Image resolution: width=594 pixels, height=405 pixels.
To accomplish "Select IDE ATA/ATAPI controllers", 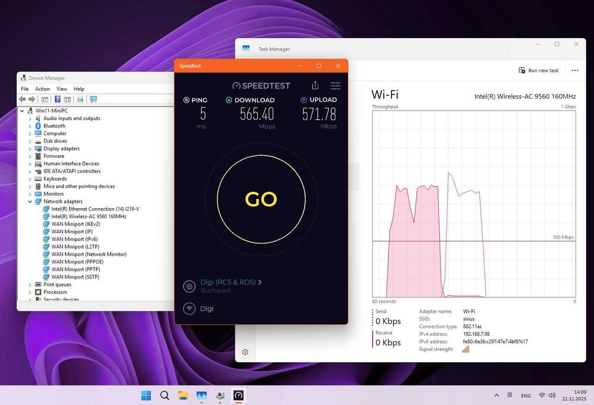I will [72, 171].
